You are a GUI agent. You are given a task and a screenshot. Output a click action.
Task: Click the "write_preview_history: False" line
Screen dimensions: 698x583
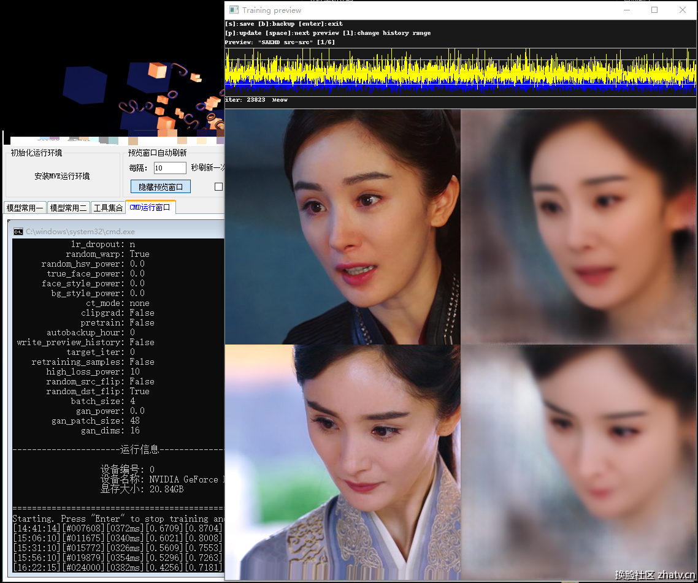(x=85, y=342)
